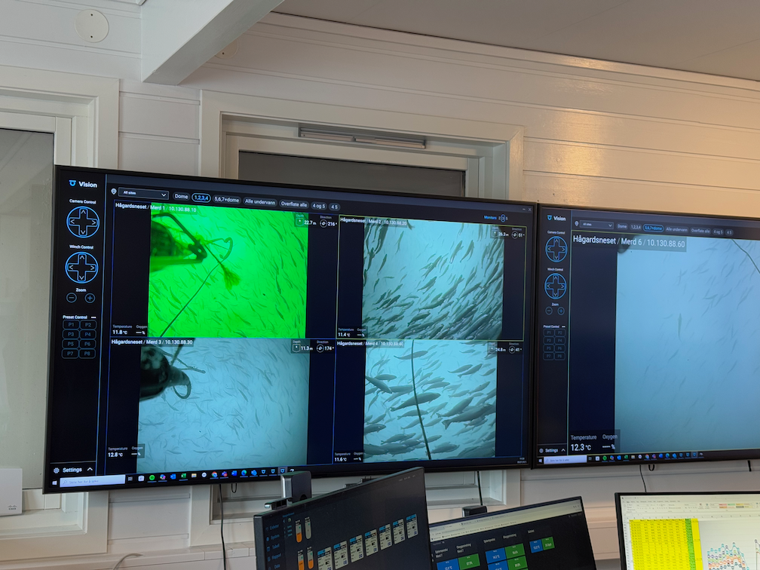Activate preset P1 on left monitor
The height and width of the screenshot is (570, 760).
point(71,324)
